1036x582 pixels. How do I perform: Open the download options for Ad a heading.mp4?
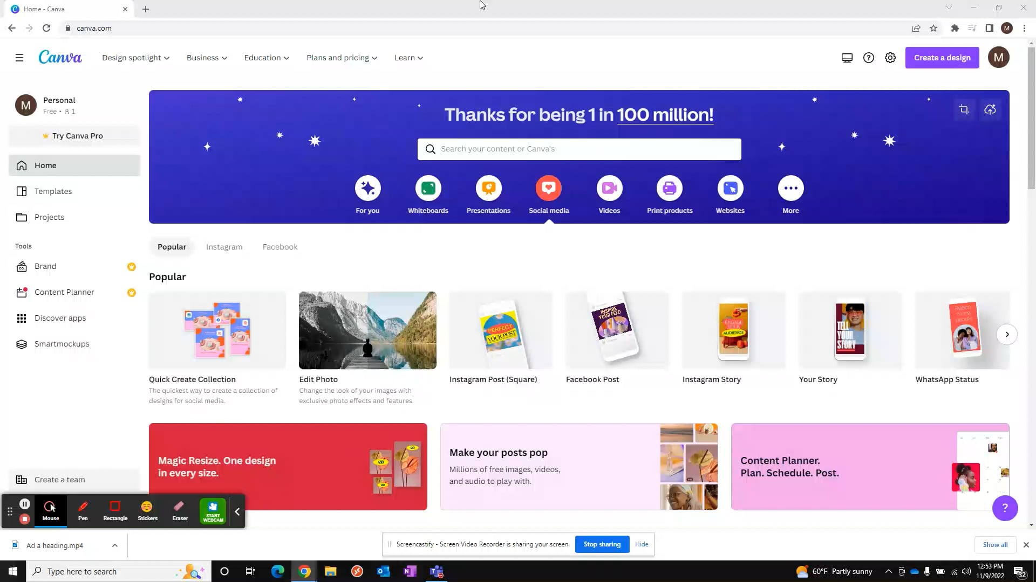point(115,545)
